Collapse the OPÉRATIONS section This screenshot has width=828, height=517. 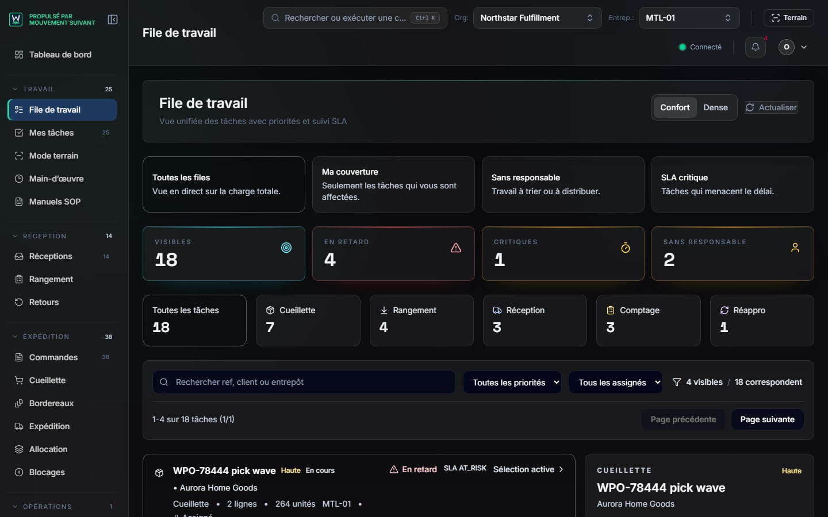click(62, 507)
